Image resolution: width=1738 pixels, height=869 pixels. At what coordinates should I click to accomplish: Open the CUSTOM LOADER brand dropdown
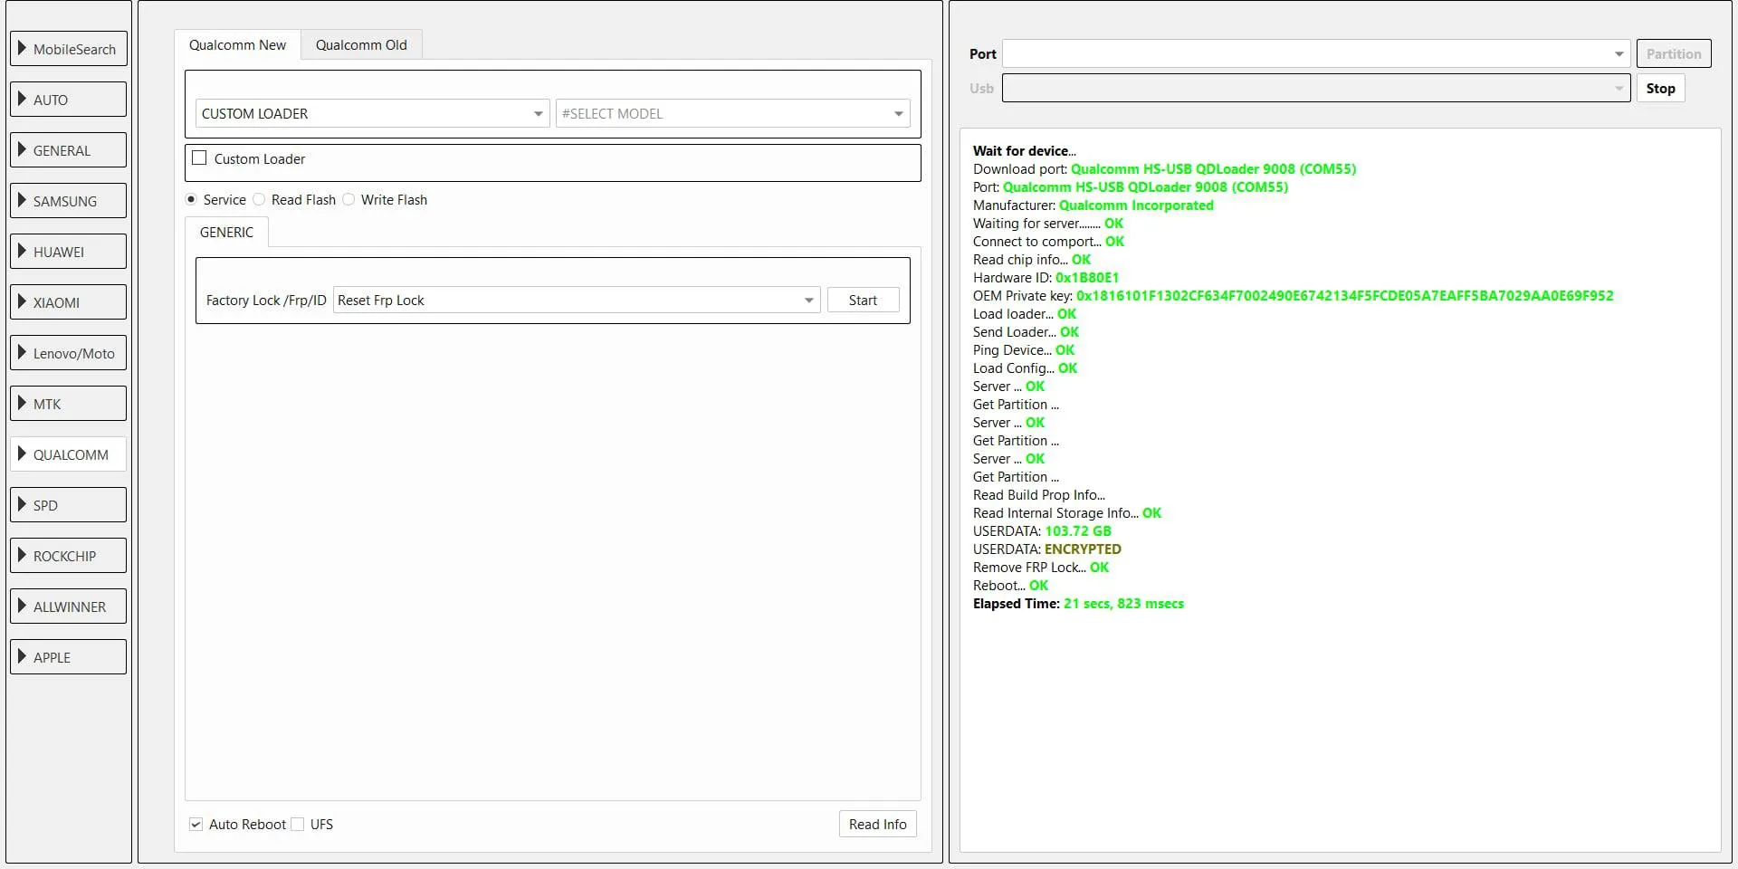371,114
